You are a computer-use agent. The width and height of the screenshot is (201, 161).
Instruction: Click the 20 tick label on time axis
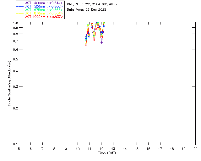[195, 149]
